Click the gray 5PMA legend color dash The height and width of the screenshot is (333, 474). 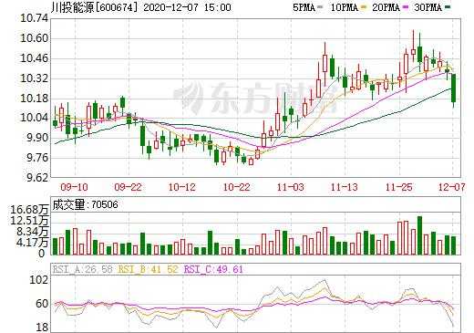(320, 7)
